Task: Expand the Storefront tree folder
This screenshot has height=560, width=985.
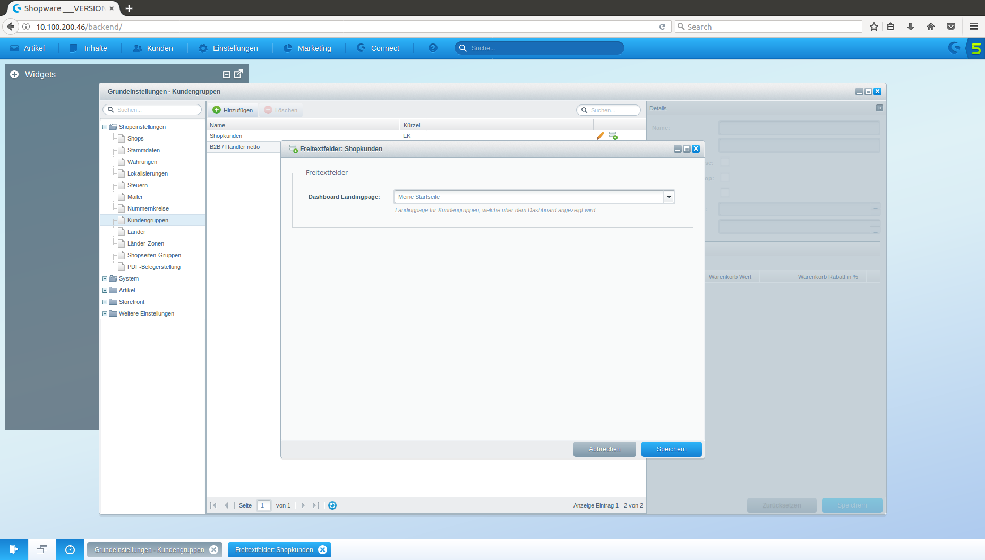Action: click(x=105, y=302)
